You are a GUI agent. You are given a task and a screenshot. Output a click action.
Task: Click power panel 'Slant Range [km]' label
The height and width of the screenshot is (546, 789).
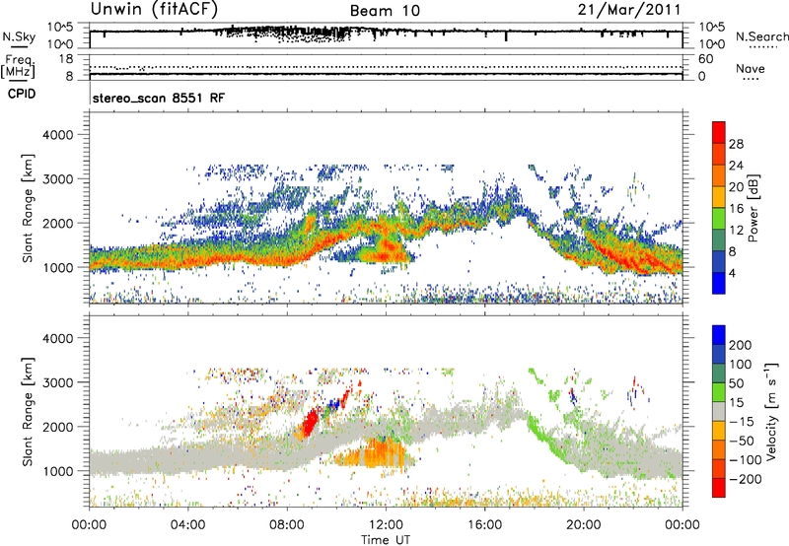pos(28,208)
